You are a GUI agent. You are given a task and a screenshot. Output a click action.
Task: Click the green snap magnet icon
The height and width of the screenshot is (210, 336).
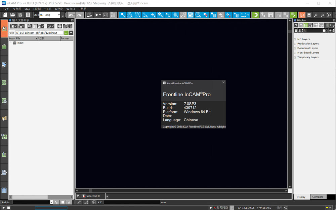pyautogui.click(x=255, y=15)
